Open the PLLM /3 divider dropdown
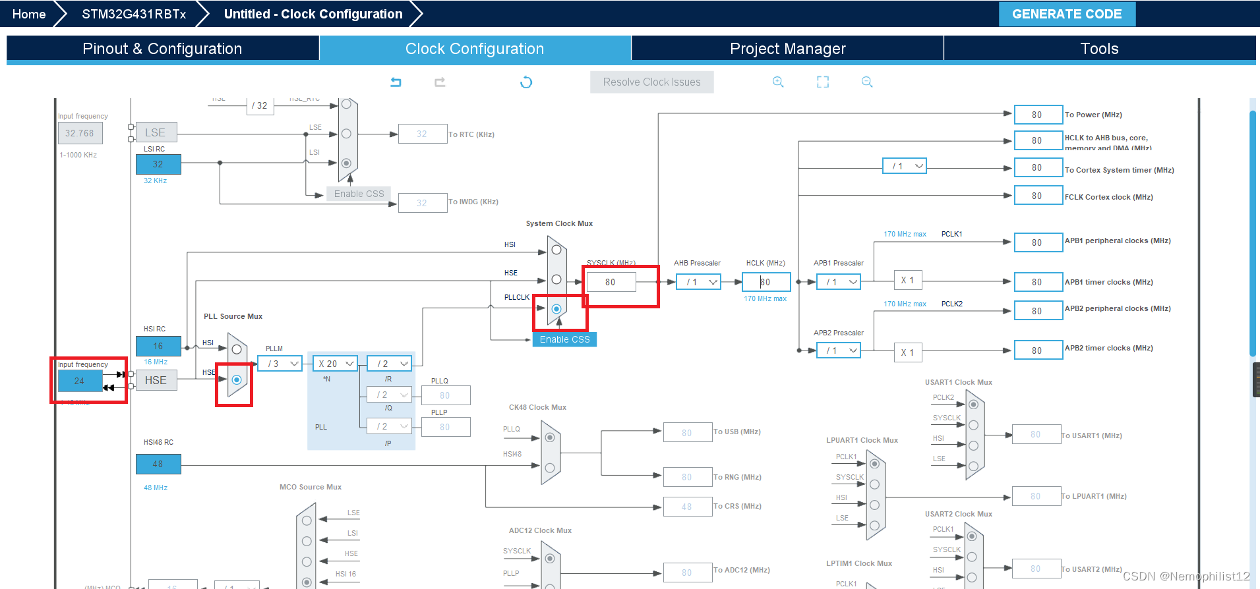The height and width of the screenshot is (589, 1260). tap(280, 364)
